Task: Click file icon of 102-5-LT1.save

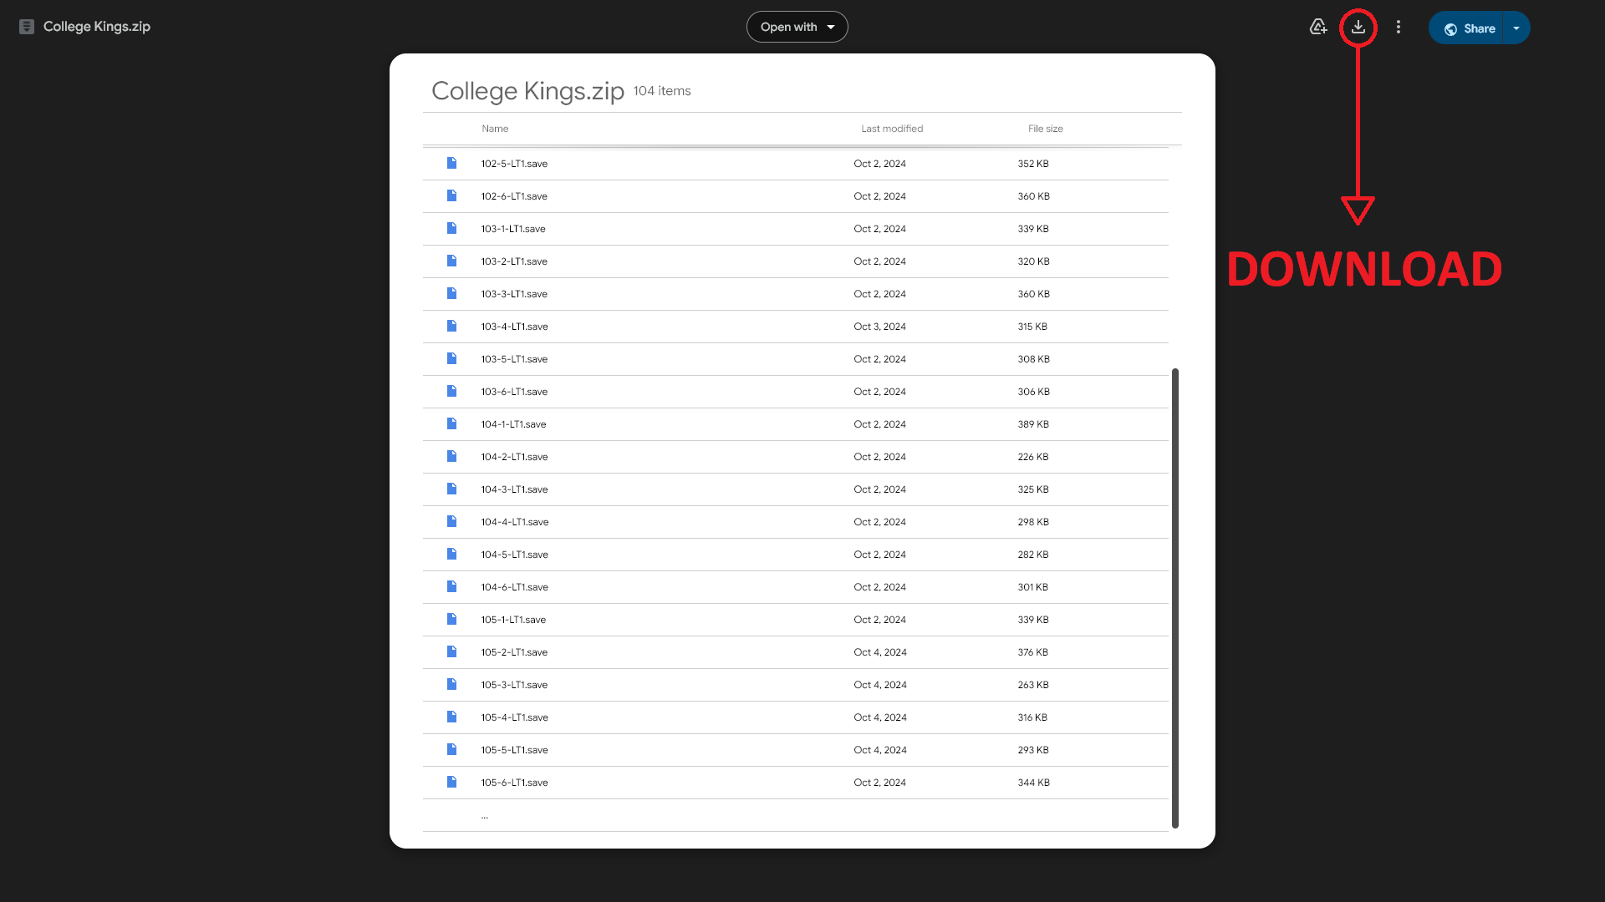Action: point(451,163)
